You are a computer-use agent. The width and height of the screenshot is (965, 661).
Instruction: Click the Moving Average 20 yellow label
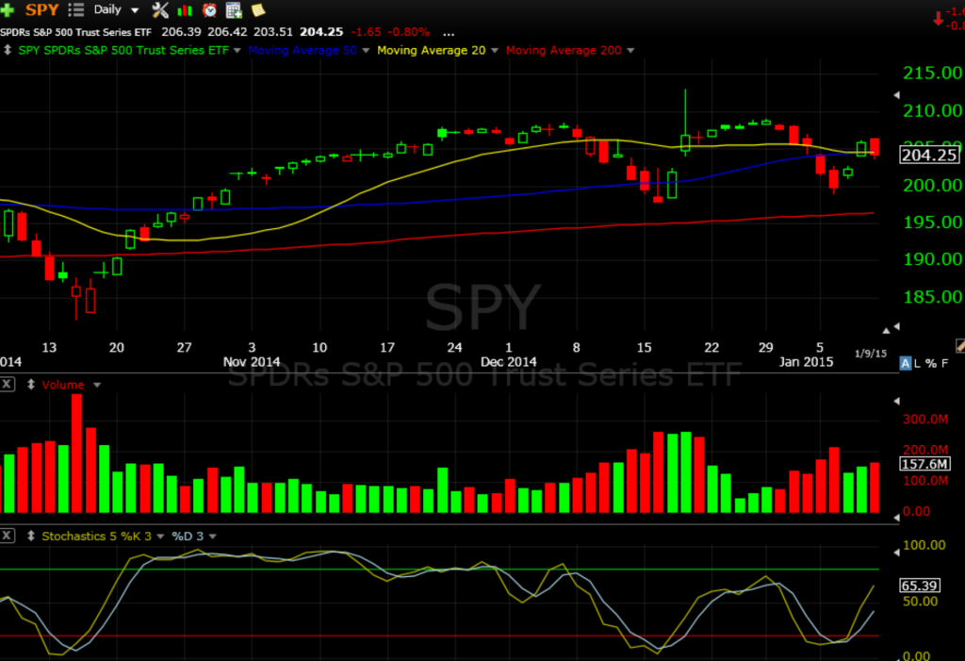(431, 51)
